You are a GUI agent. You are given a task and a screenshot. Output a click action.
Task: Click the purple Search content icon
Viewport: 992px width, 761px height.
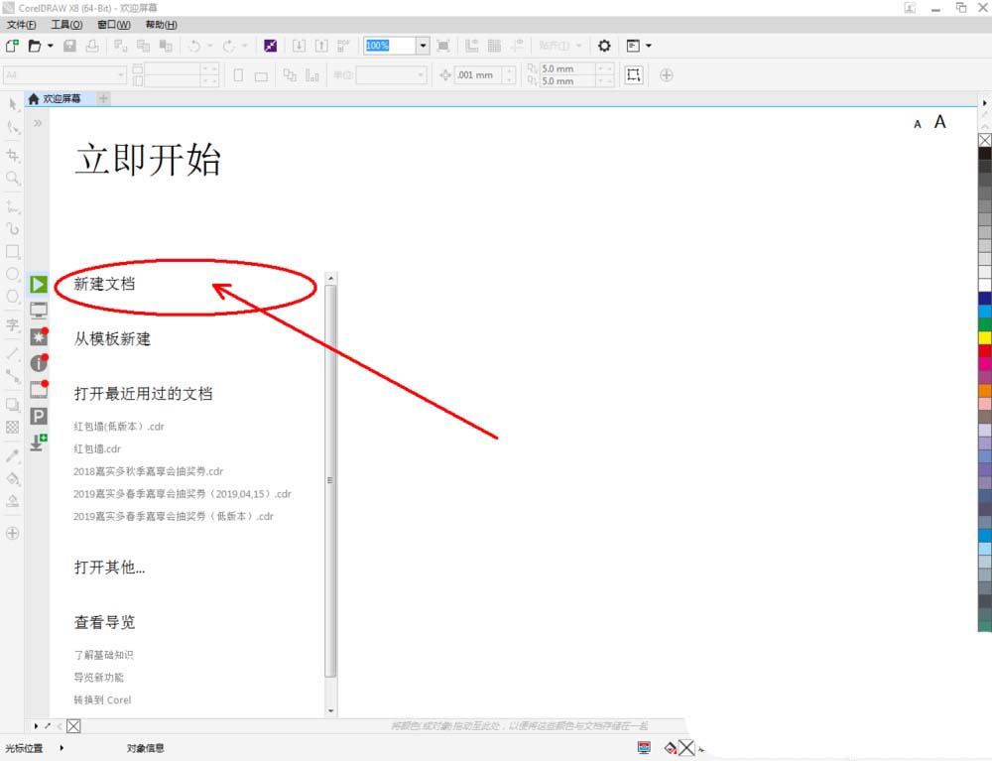coord(270,46)
